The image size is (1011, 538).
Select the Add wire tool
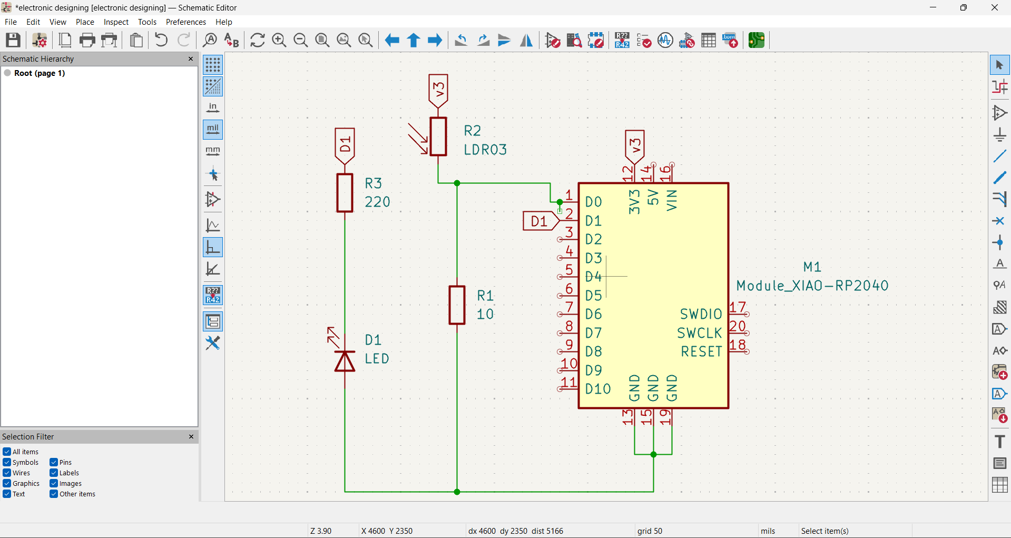(999, 156)
